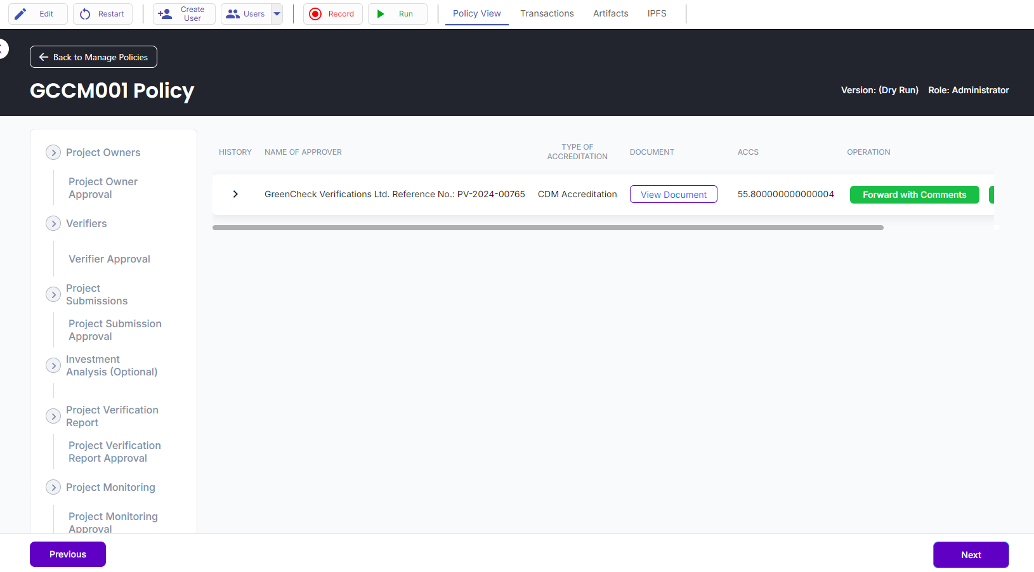
Task: Click Investment Analysis step circle icon
Action: (53, 366)
